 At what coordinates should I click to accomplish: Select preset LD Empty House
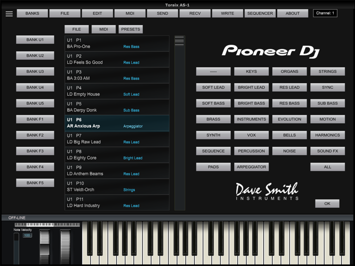(117, 91)
